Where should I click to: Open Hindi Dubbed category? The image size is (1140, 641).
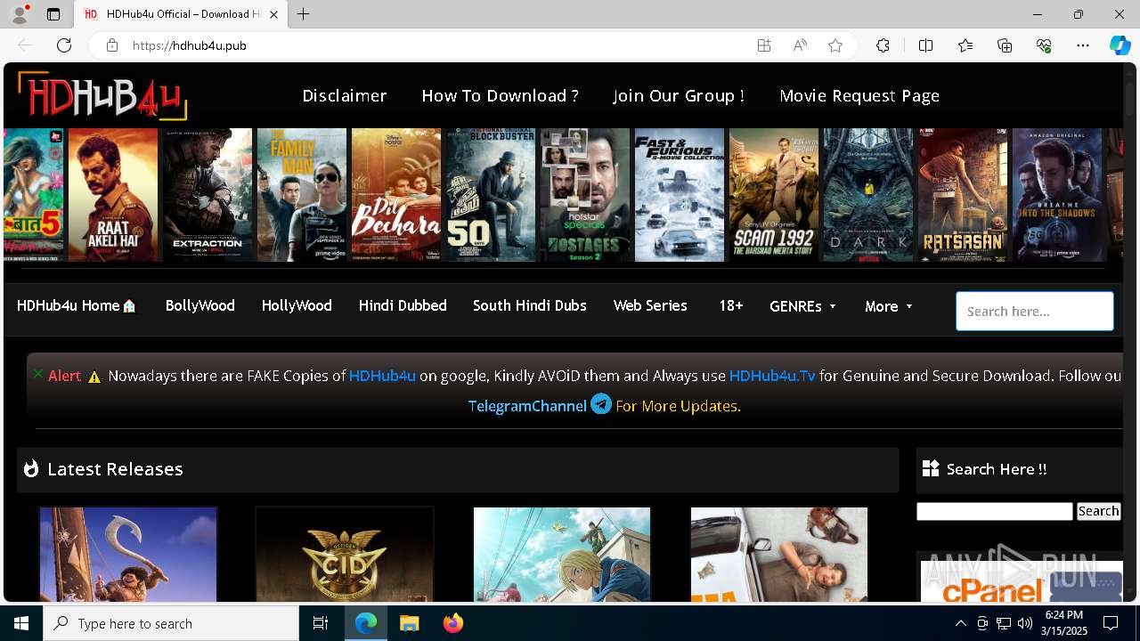(x=403, y=305)
